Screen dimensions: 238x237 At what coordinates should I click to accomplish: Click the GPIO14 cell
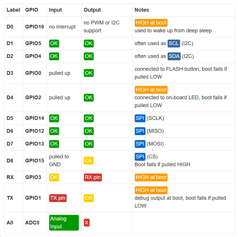(35, 118)
